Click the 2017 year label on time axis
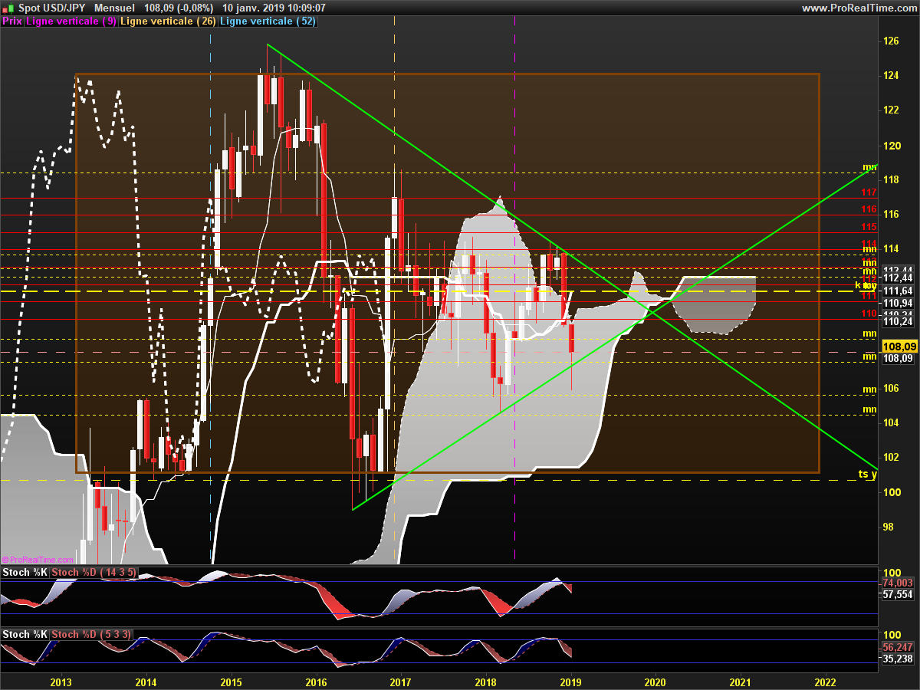Screen dimensions: 920x690 pos(401,682)
